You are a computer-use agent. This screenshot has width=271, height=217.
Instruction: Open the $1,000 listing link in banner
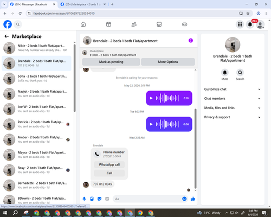(x=113, y=55)
